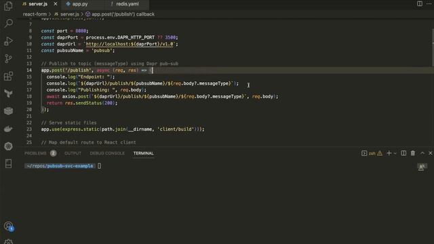Click the Problems count badge
Image resolution: width=434 pixels, height=244 pixels.
coord(53,153)
